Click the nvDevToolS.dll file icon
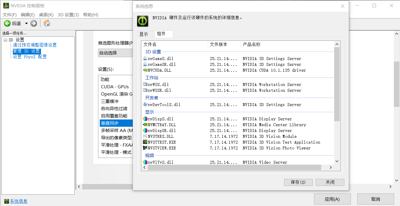 pos(145,105)
